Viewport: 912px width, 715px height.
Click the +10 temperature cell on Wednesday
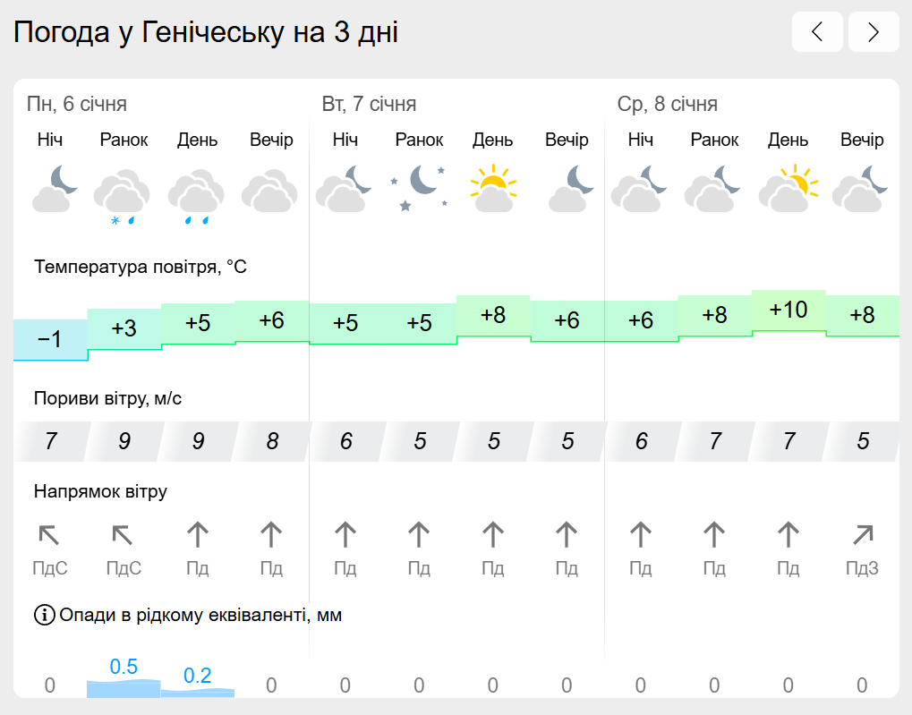(788, 311)
